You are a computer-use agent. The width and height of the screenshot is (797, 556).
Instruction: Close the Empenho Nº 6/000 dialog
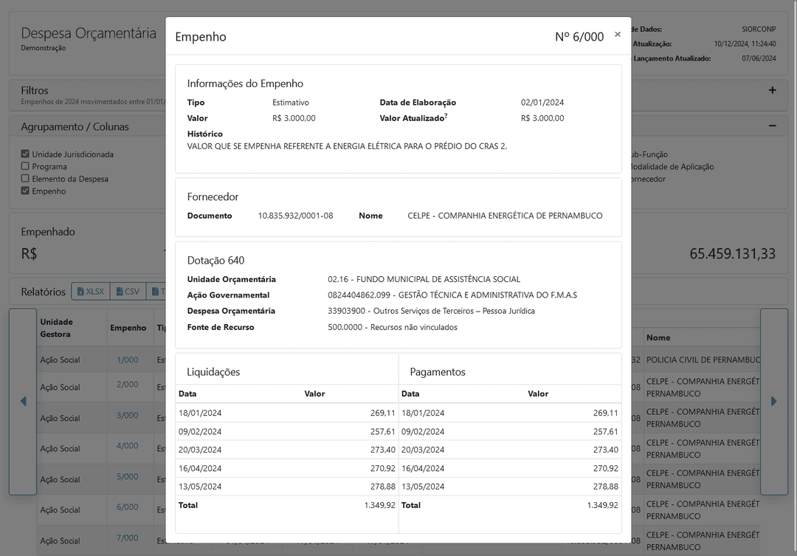click(x=618, y=34)
